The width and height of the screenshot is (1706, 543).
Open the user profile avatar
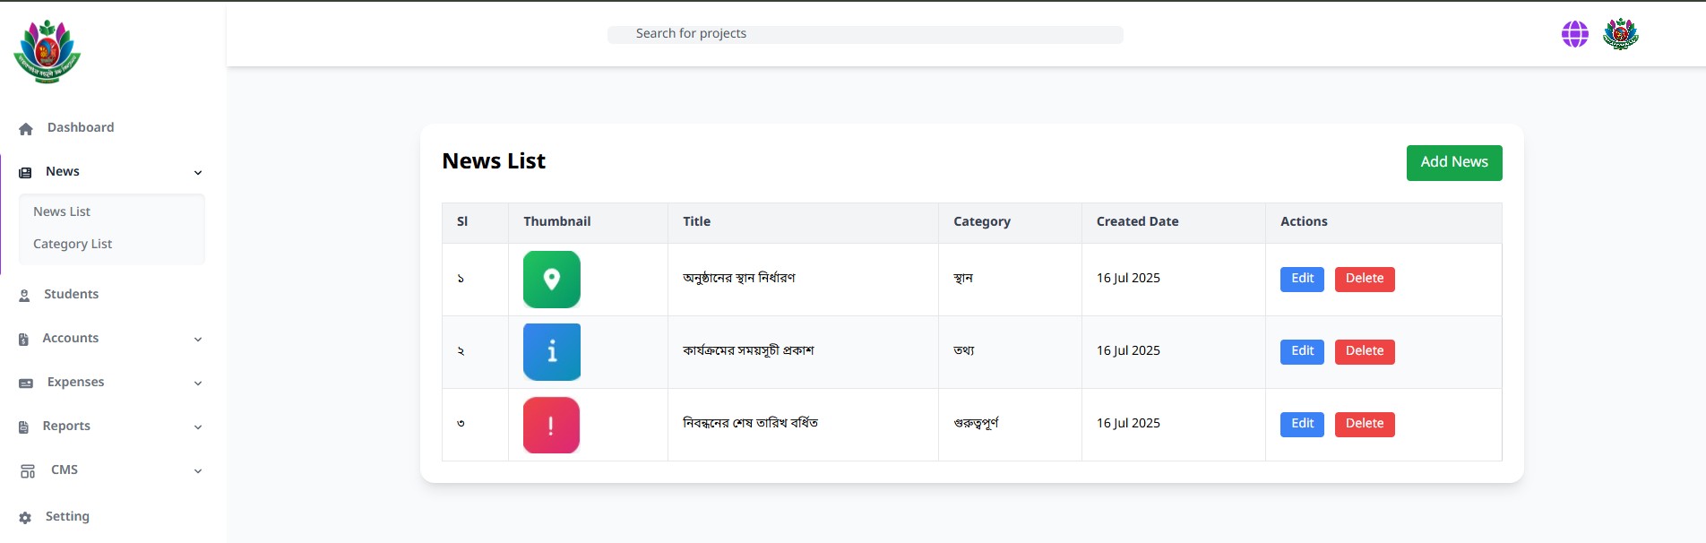tap(1620, 34)
